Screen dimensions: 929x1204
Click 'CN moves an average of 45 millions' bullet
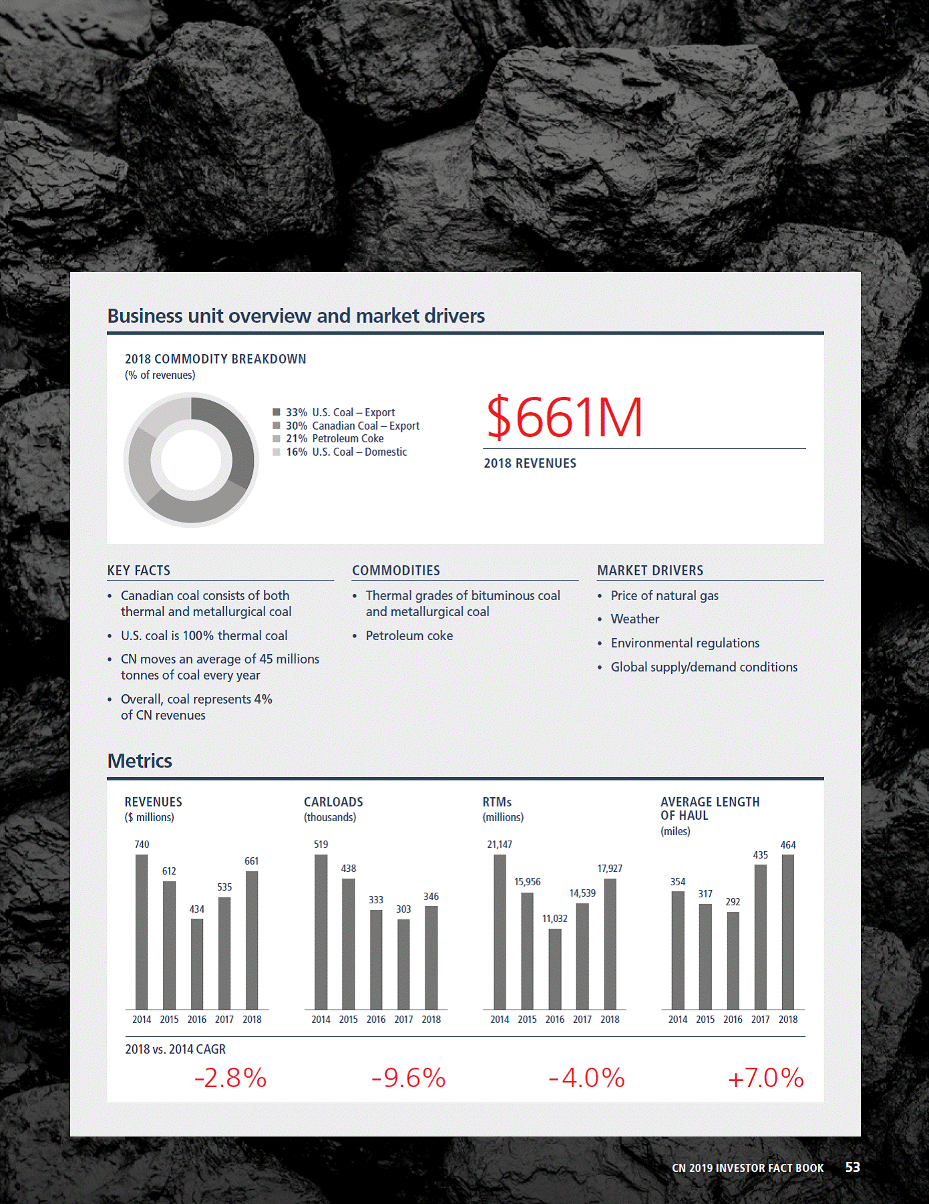(220, 659)
